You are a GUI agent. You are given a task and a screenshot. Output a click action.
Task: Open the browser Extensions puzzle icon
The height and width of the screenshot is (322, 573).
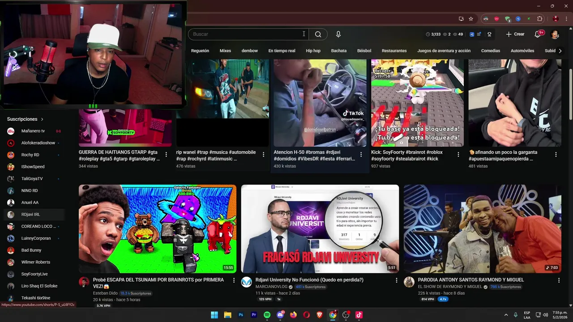coord(540,19)
